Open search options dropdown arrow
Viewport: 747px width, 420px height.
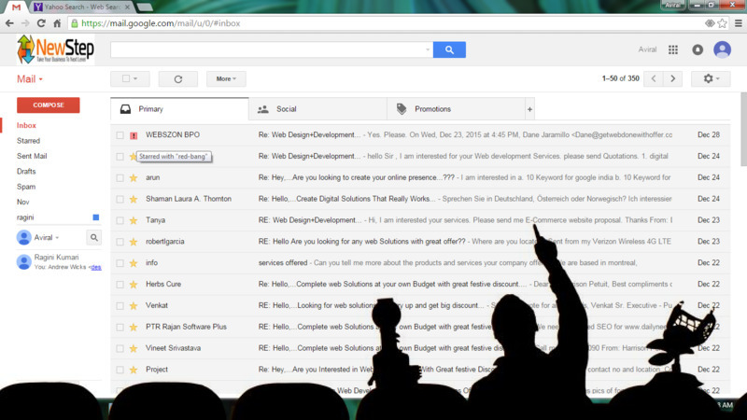(x=428, y=49)
